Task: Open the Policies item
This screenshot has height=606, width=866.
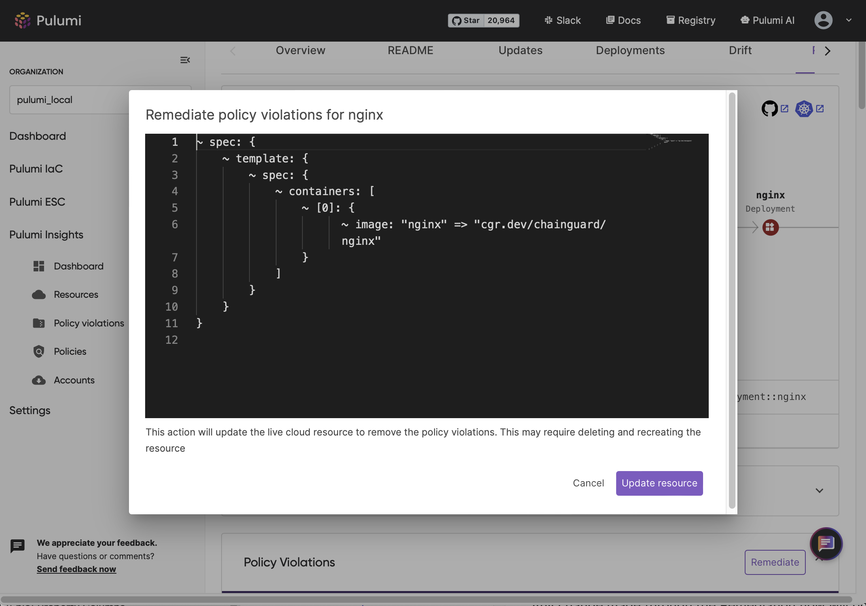Action: pos(70,351)
